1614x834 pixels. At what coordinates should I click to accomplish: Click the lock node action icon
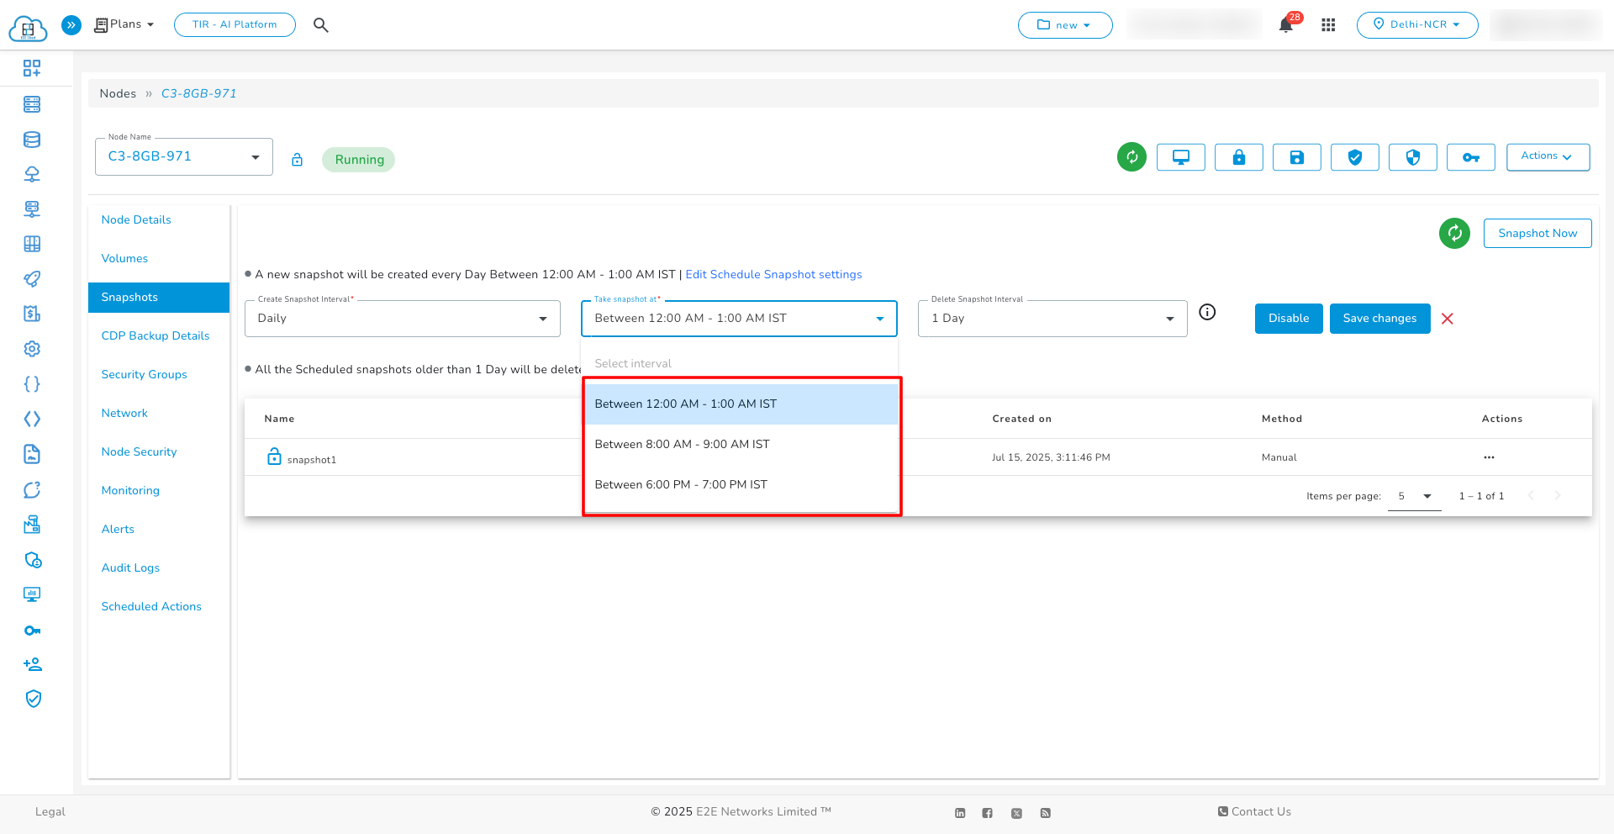pos(1238,156)
